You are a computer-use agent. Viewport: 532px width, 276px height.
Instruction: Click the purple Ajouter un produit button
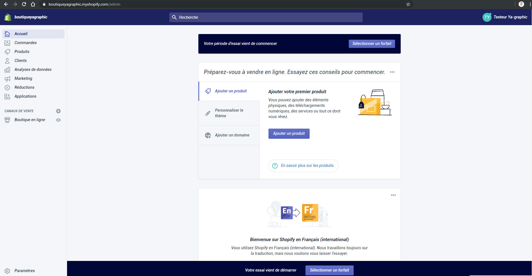point(289,134)
